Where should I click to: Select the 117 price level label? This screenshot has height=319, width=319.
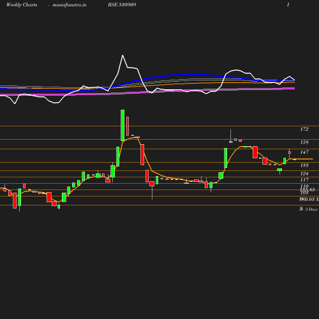tap(304, 180)
